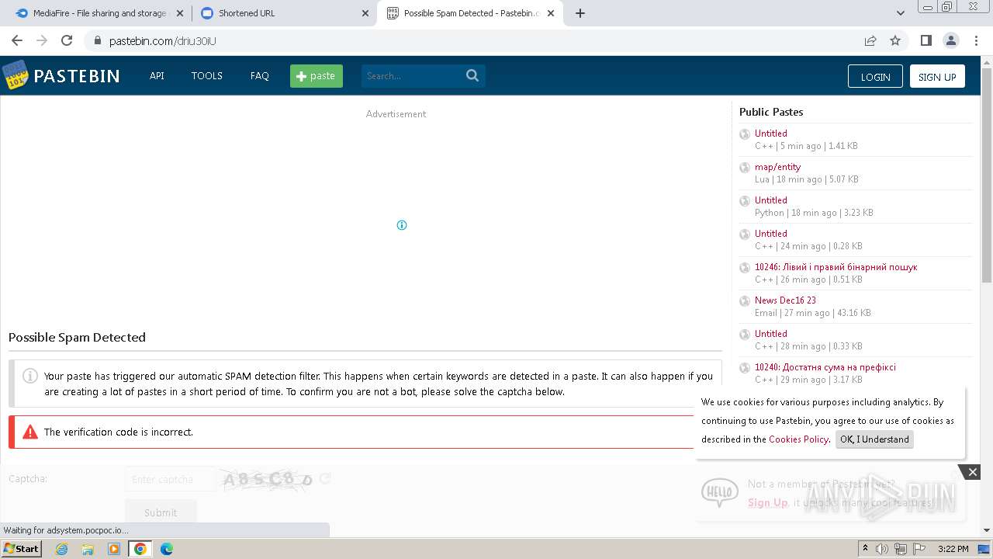Image resolution: width=993 pixels, height=559 pixels.
Task: Click the address bar URL
Action: (162, 40)
